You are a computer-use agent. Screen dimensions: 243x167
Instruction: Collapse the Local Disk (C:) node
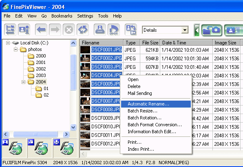[8, 43]
